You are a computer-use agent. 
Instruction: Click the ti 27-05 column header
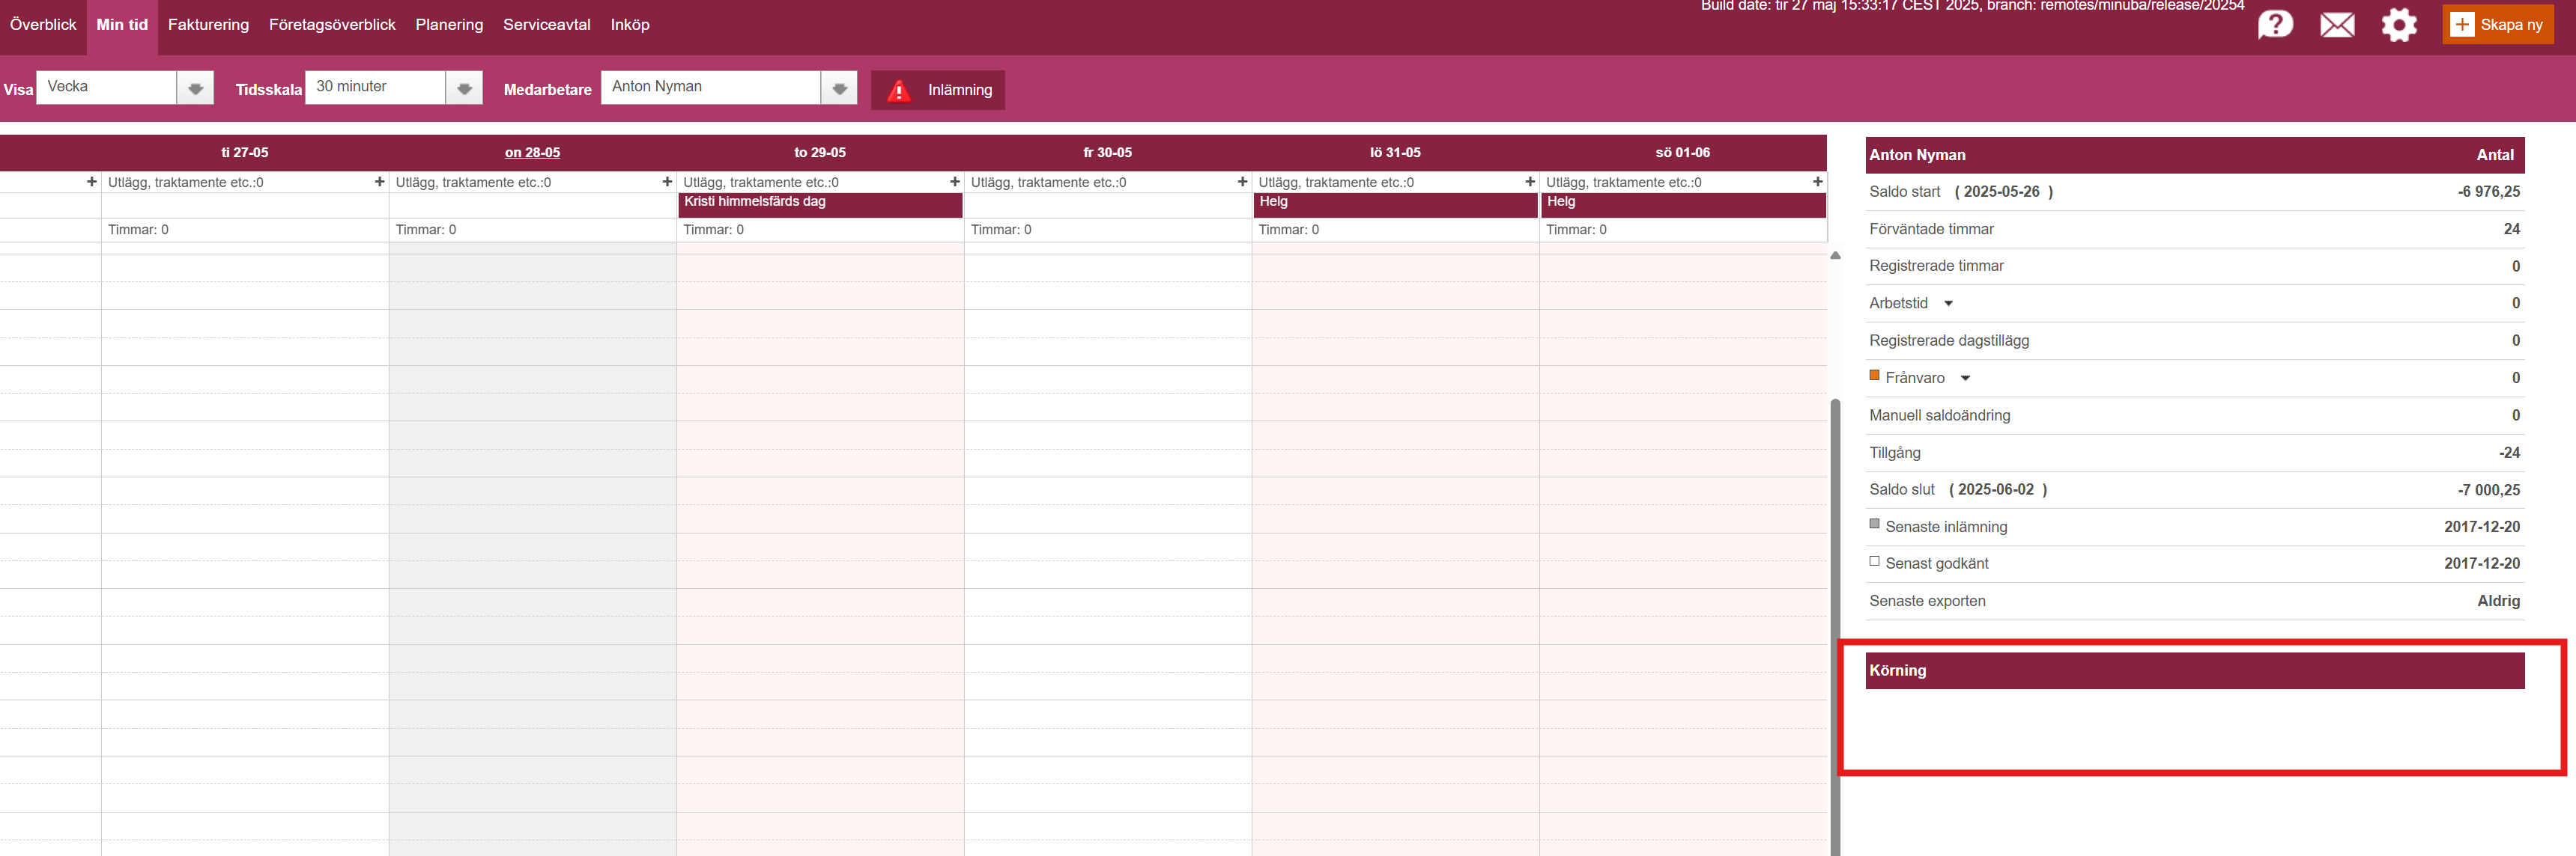pyautogui.click(x=245, y=153)
